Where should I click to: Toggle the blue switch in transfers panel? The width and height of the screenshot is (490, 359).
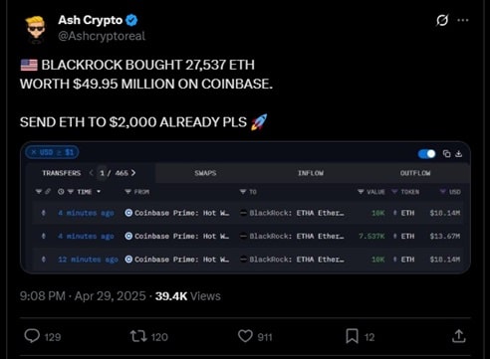(426, 154)
